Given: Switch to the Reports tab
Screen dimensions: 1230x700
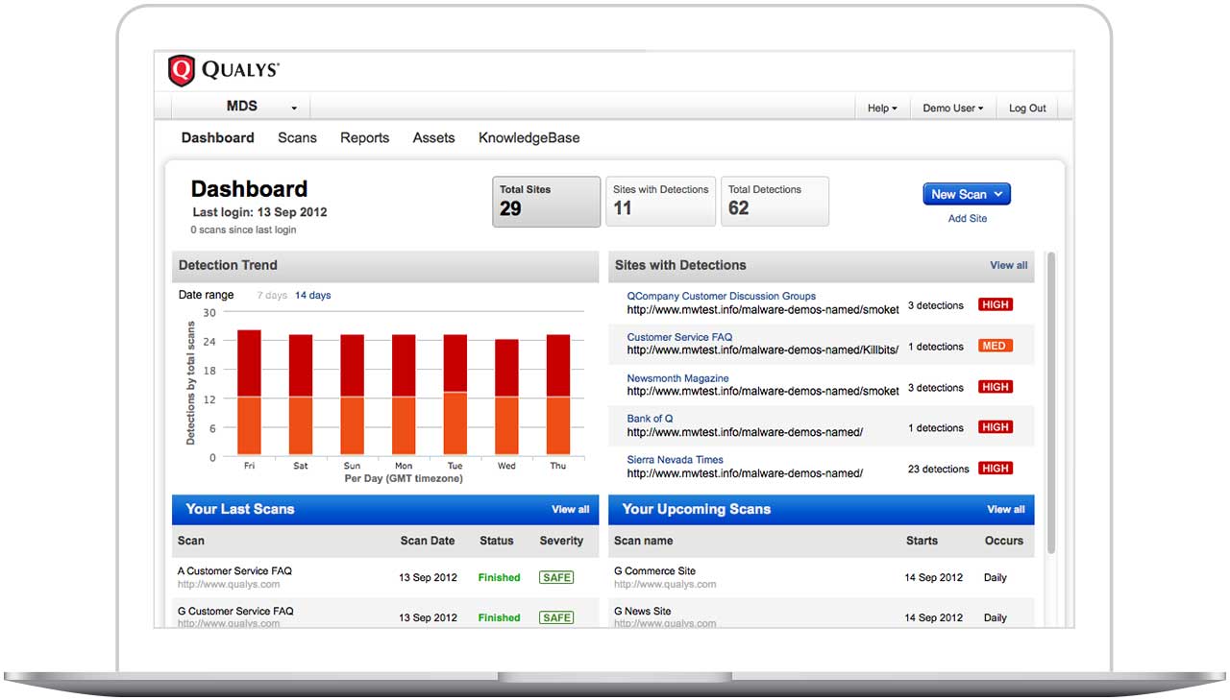Looking at the screenshot, I should pyautogui.click(x=364, y=137).
